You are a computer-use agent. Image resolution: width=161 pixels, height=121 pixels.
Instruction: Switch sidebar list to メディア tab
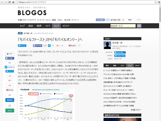(x=137, y=65)
